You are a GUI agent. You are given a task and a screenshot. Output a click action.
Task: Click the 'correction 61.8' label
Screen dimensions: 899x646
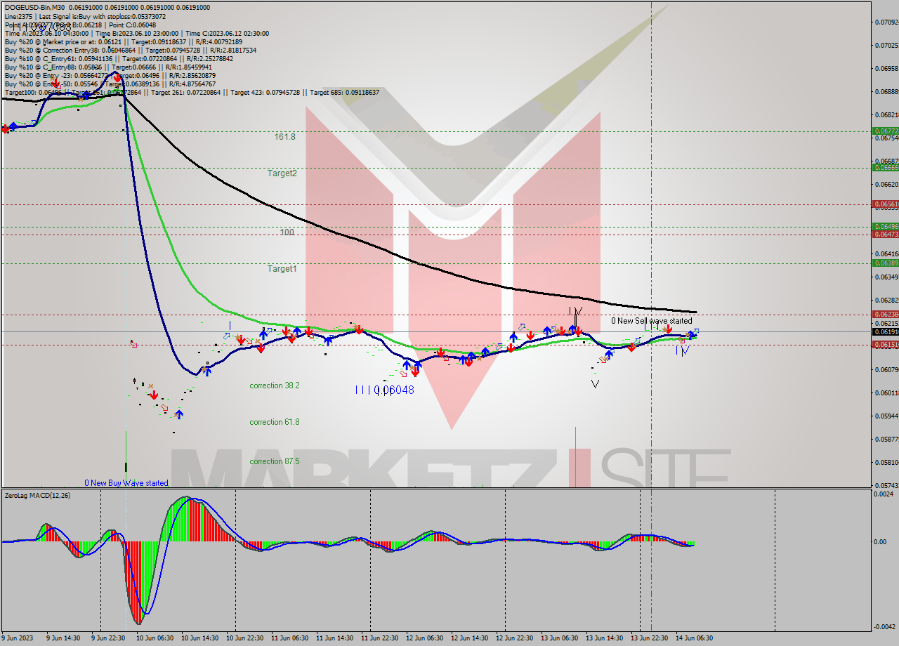point(275,422)
